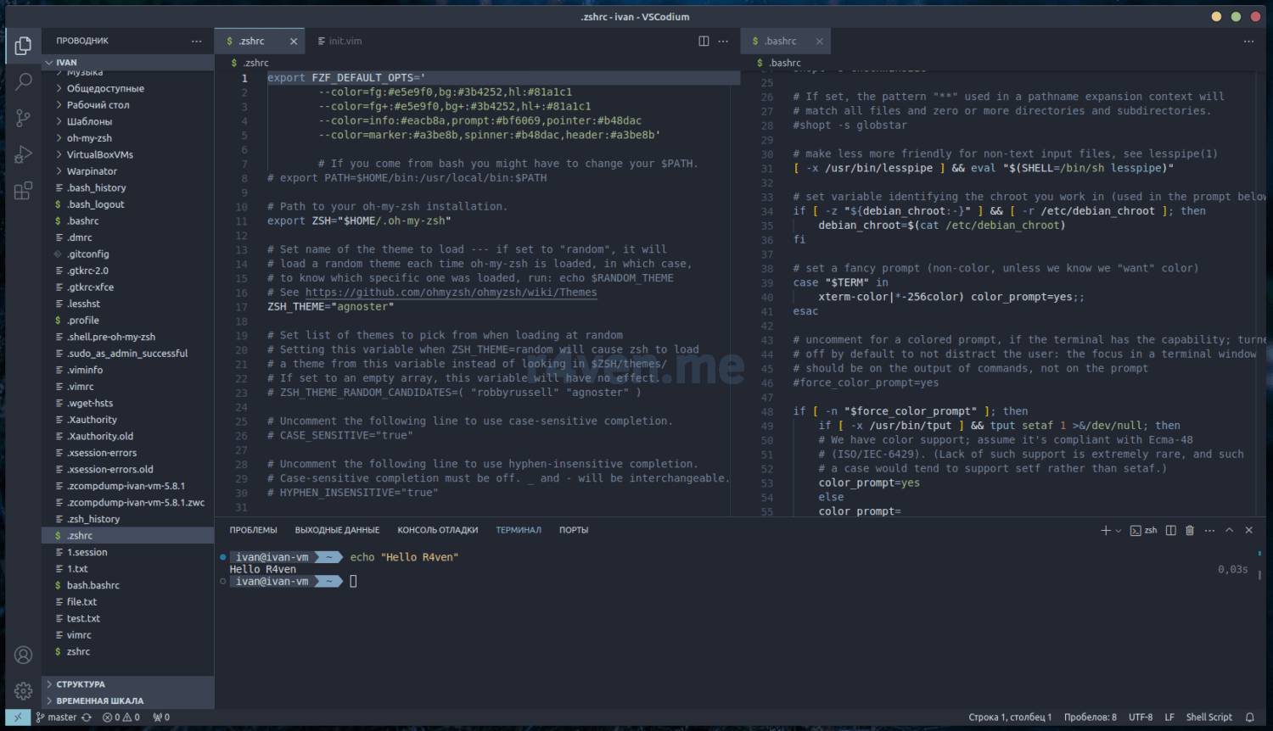The height and width of the screenshot is (731, 1273).
Task: Open the Accounts icon in activity bar
Action: (x=24, y=655)
